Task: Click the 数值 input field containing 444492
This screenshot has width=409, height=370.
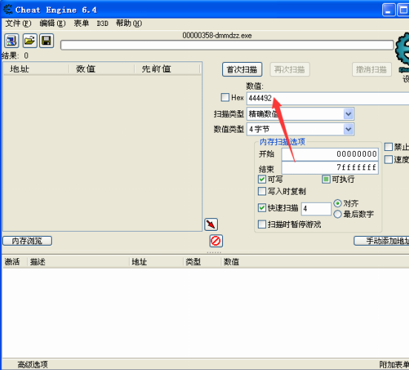Action: 327,98
